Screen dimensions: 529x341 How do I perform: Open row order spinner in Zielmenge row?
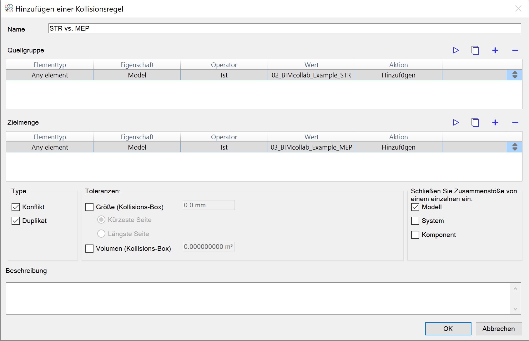tap(515, 147)
